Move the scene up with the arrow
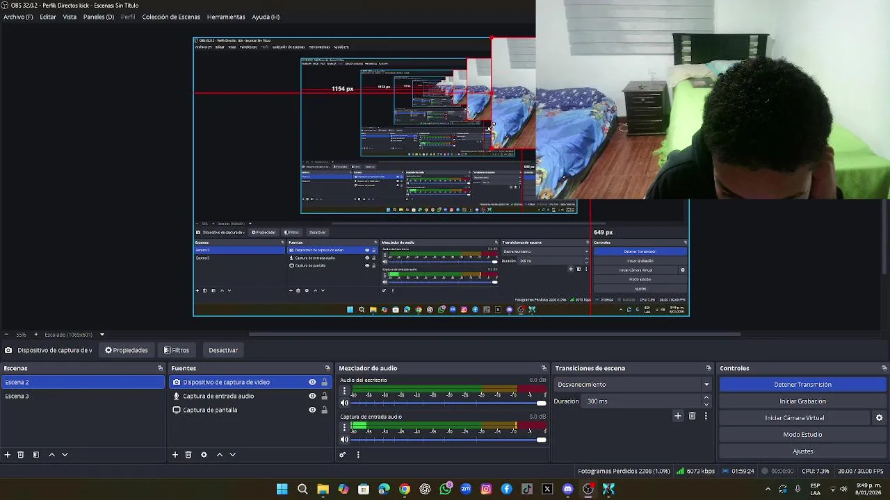 tap(51, 455)
